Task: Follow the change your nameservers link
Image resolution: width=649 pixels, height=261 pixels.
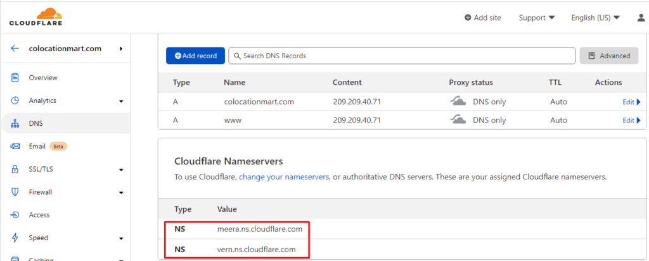Action: [285, 177]
